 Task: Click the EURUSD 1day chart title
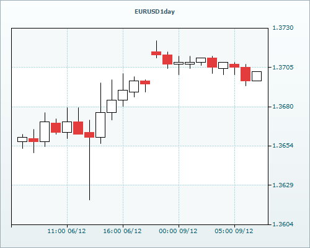pos(154,12)
